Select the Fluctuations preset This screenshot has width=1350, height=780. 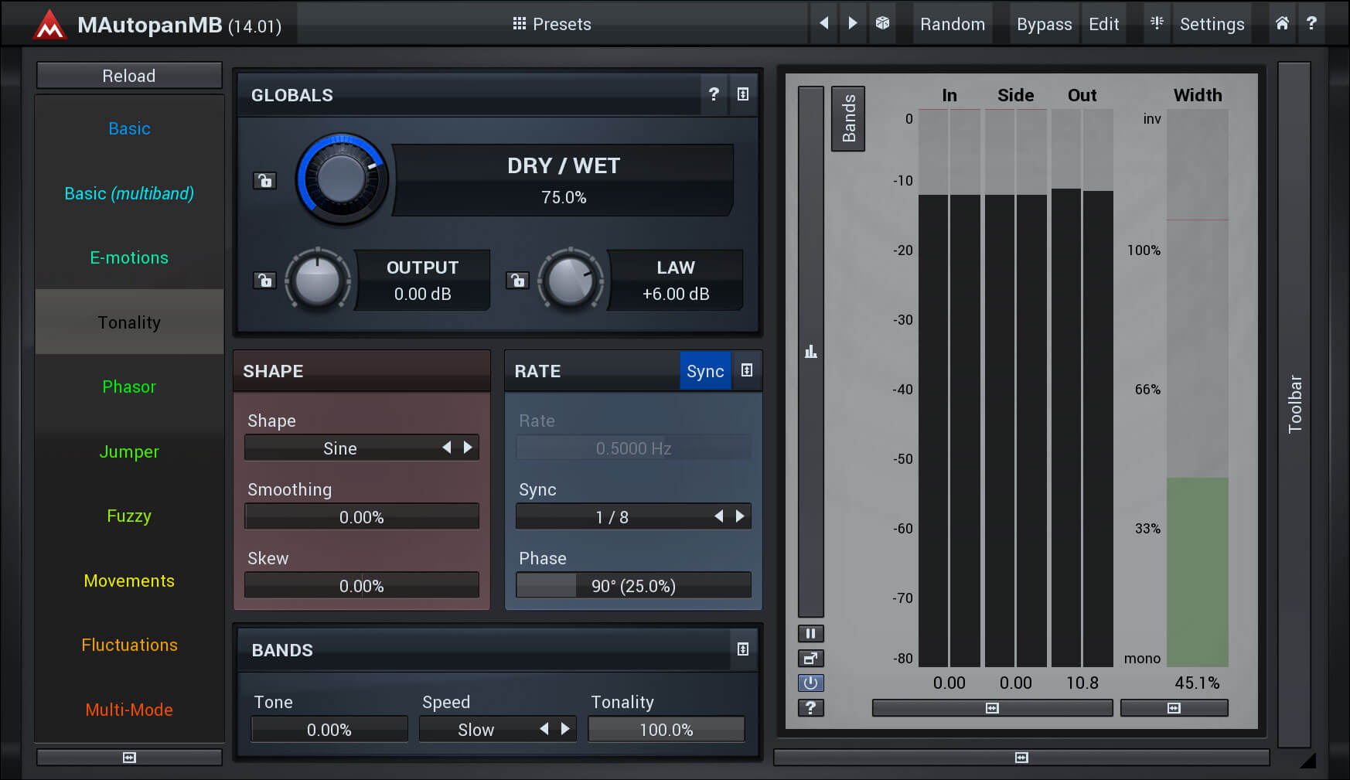[x=129, y=645]
